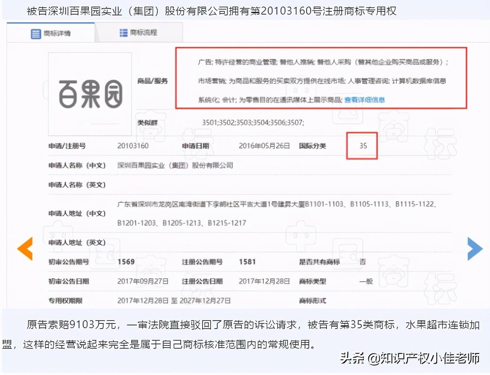Click the 申请人地址（中文） label
Image resolution: width=490 pixels, height=375 pixels.
(77, 213)
